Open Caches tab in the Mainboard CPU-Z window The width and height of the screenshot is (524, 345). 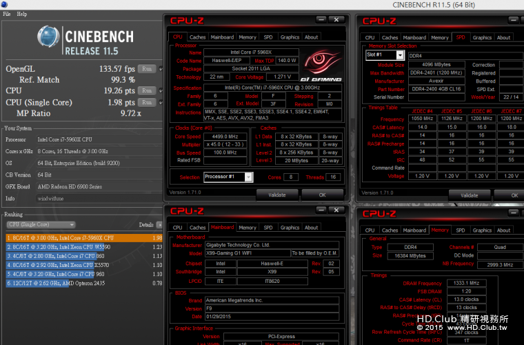point(197,228)
